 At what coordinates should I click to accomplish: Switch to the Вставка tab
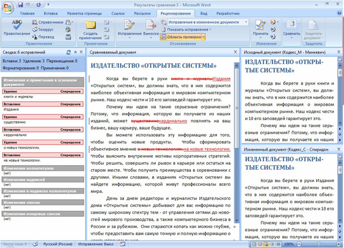tap(50, 13)
